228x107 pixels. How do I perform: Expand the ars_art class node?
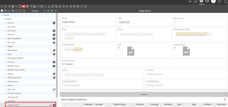(x=6, y=23)
